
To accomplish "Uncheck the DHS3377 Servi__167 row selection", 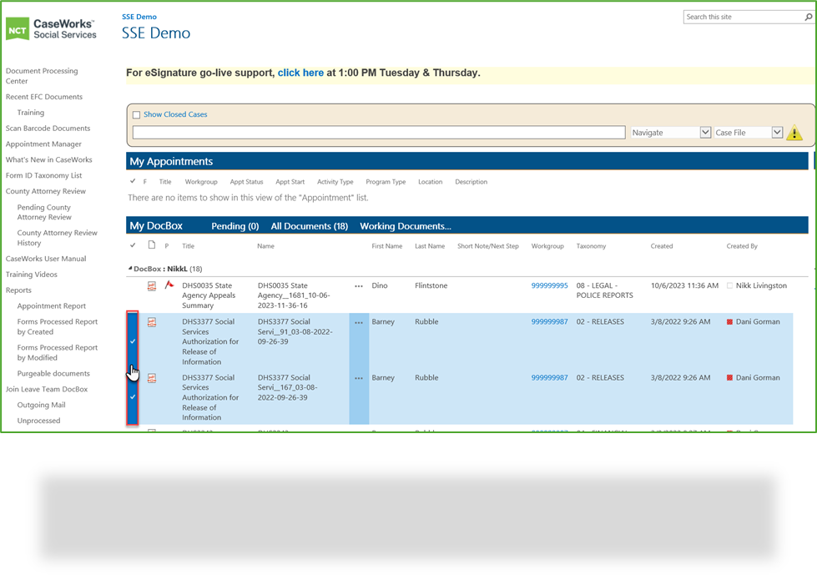I will [133, 396].
